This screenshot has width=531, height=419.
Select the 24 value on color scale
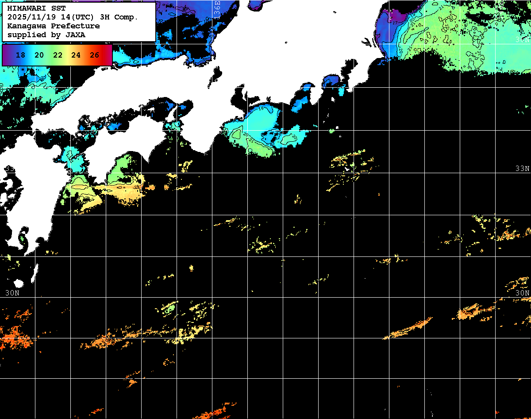pyautogui.click(x=76, y=55)
